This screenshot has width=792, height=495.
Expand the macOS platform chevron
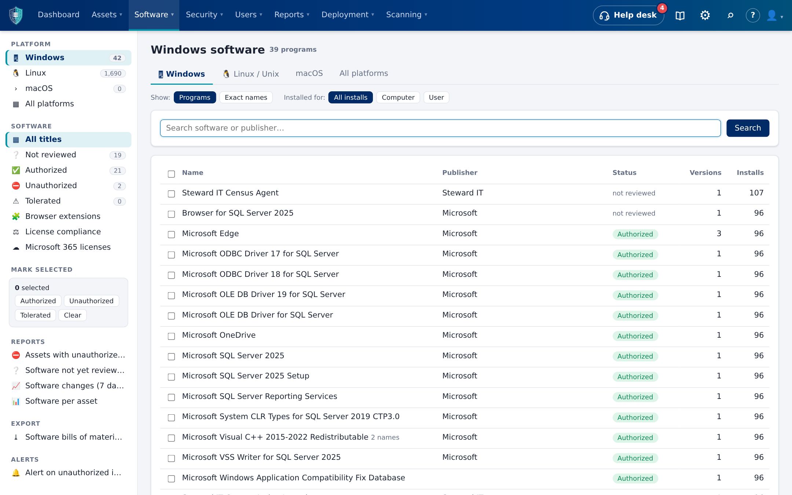tap(16, 89)
